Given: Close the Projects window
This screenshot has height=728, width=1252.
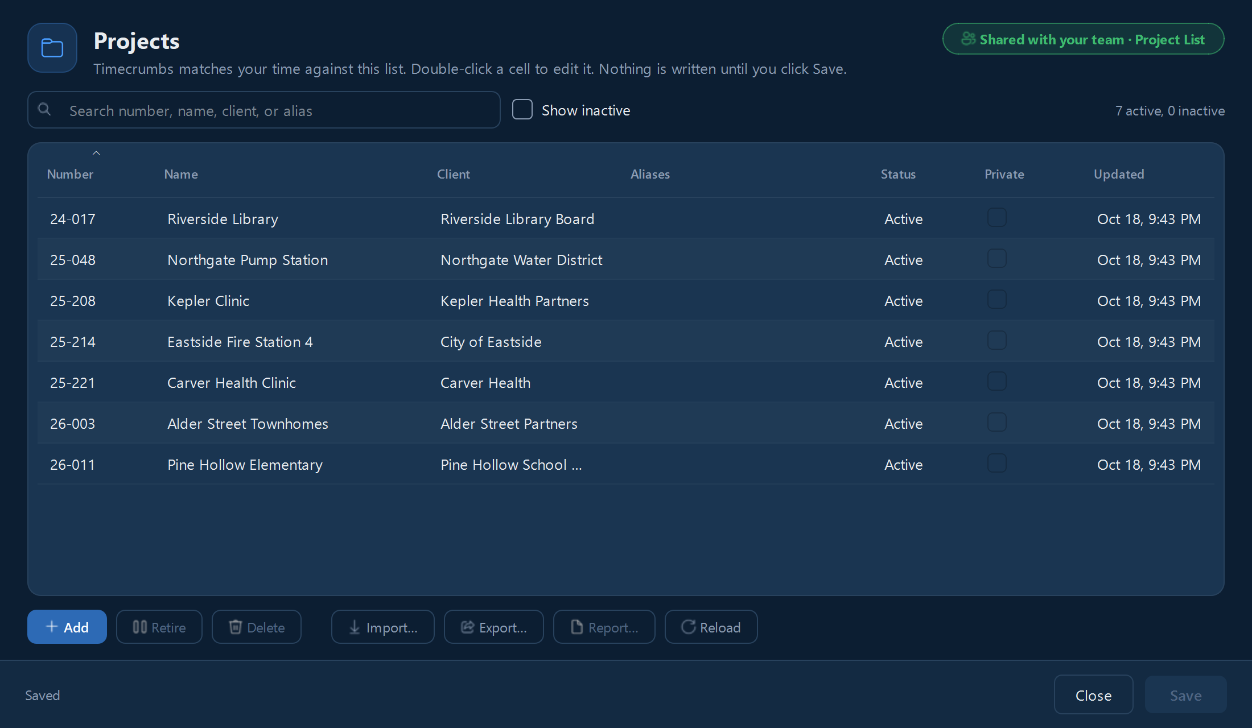Looking at the screenshot, I should pos(1093,694).
